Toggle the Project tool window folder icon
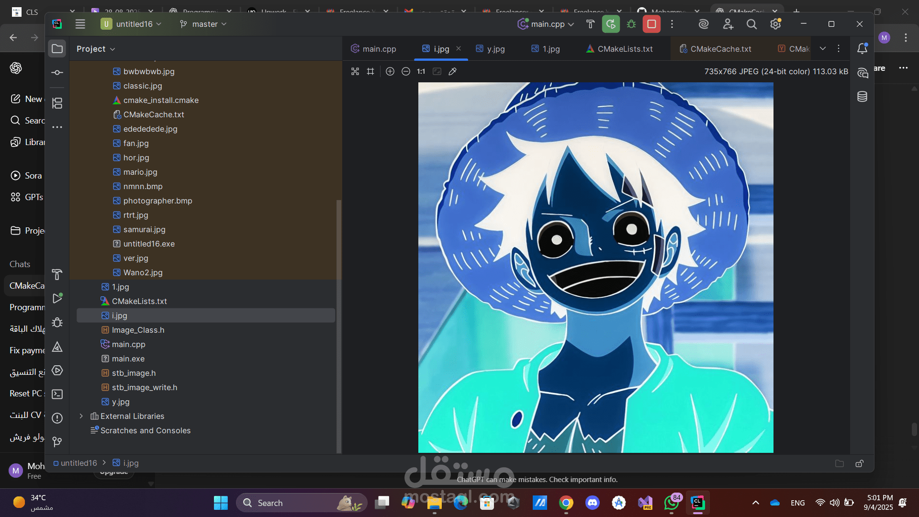The image size is (919, 517). (x=57, y=49)
